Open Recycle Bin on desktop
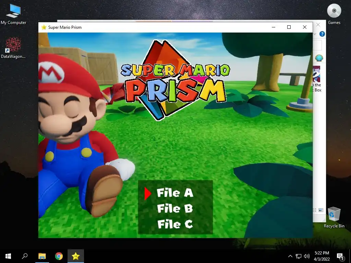The width and height of the screenshot is (351, 263). click(x=334, y=217)
